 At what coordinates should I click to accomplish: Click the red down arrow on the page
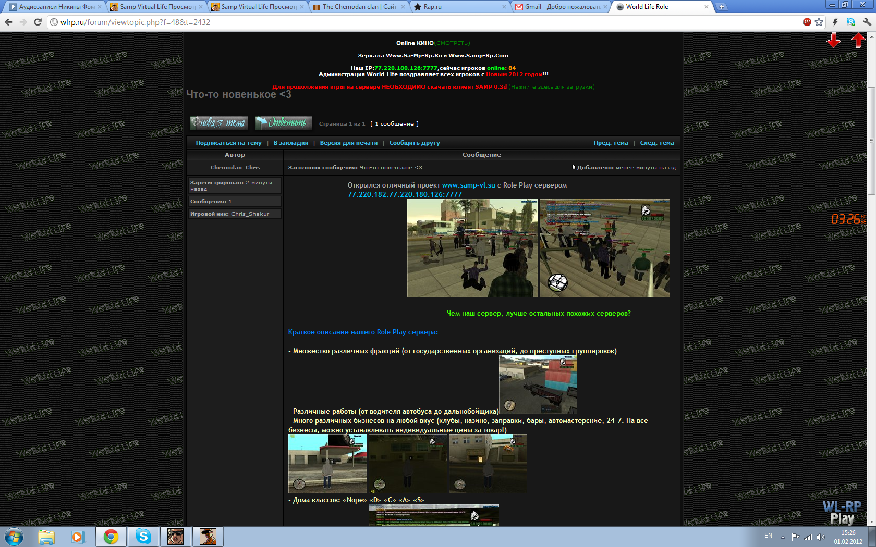[833, 41]
